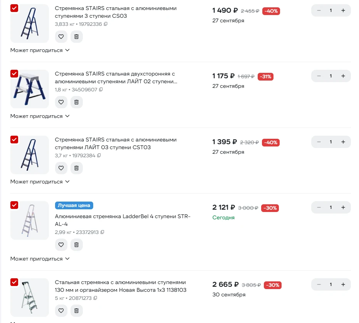
Task: Uncheck the LadderBel 4-step ladder checkbox
Action: (x=14, y=205)
